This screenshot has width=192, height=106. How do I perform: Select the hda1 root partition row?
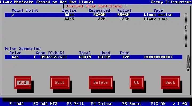(92, 15)
